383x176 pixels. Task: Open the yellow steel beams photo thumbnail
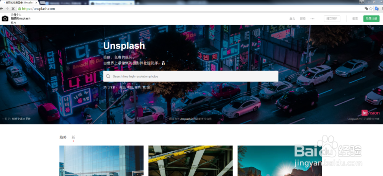(x=190, y=161)
